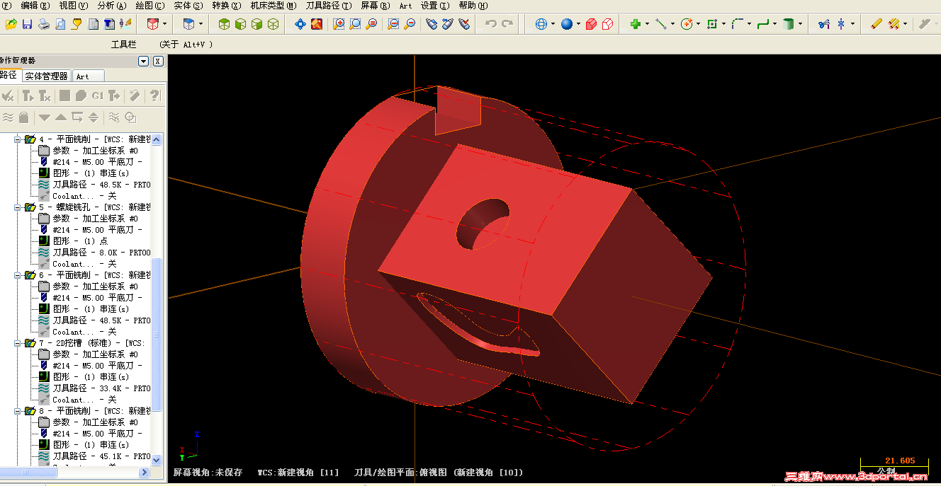Click the create line tool icon

point(660,24)
